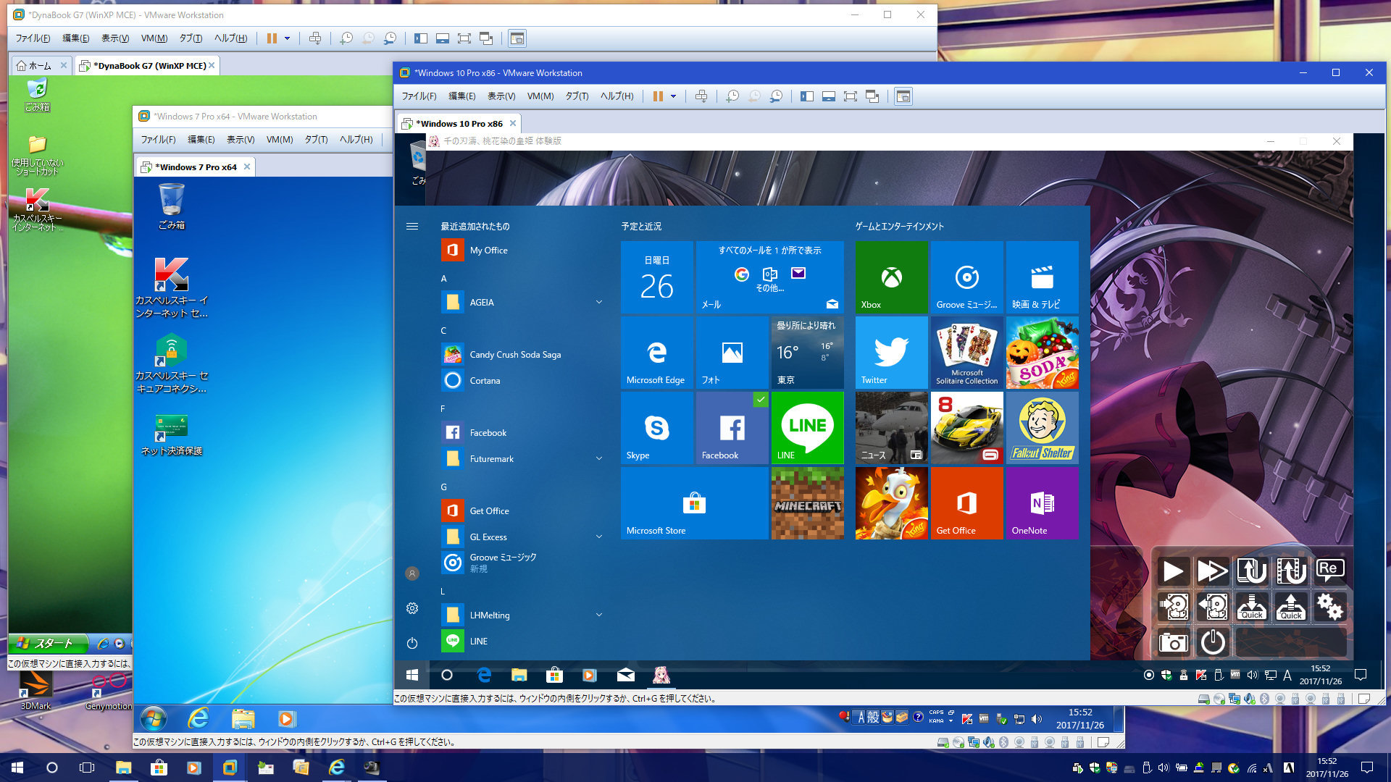
Task: Open ヘルプ(H) menu in DynaBook G7 window
Action: click(x=230, y=38)
